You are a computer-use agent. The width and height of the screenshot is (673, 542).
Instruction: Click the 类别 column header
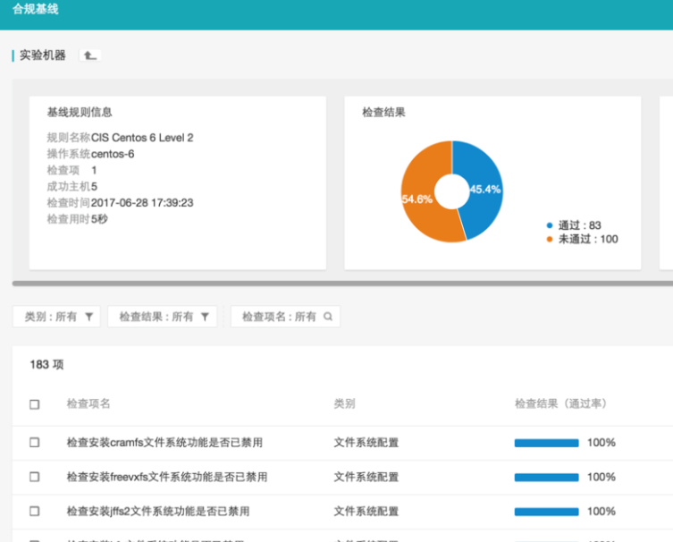click(345, 403)
